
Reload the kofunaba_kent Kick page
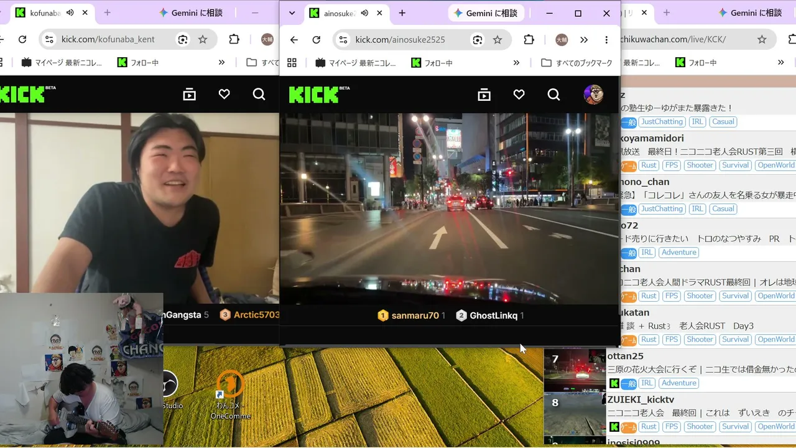[x=22, y=39]
